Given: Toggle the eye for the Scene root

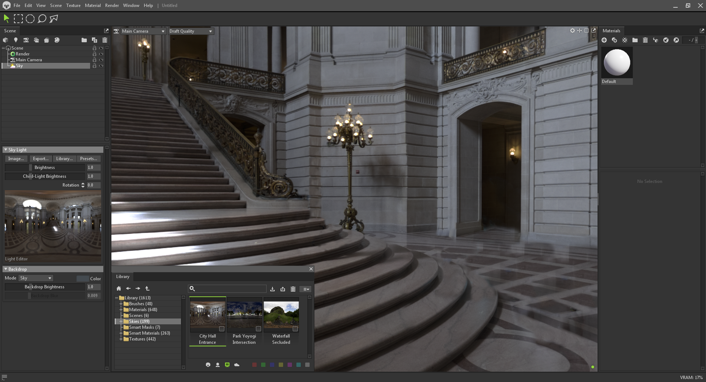Looking at the screenshot, I should [x=101, y=48].
